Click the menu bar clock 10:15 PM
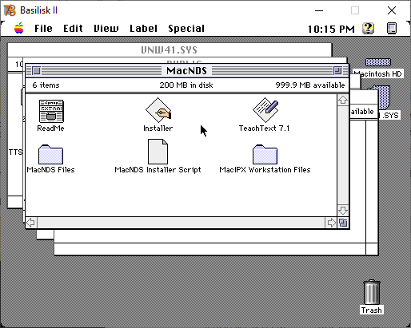Viewport: 411px width, 328px height. pyautogui.click(x=331, y=29)
